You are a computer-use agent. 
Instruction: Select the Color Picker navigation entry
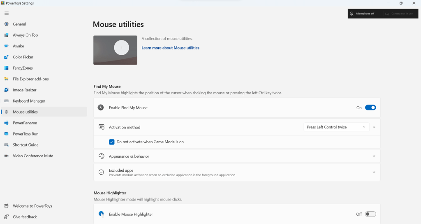pos(44,57)
